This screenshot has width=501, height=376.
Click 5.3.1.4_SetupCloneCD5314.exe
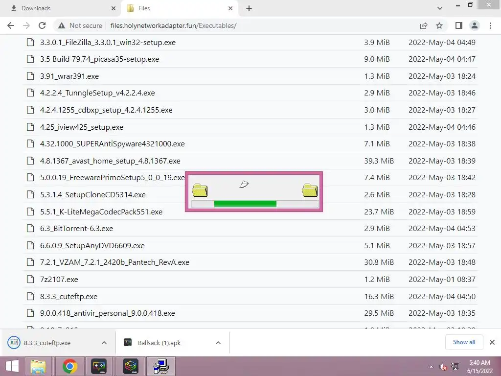pos(92,195)
